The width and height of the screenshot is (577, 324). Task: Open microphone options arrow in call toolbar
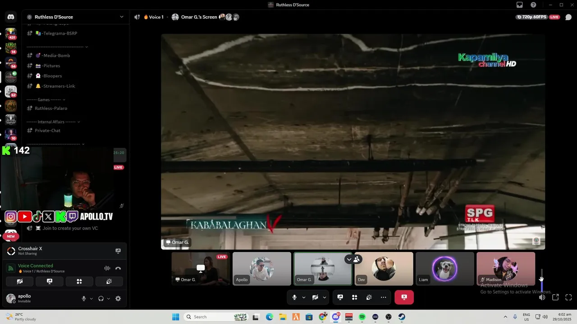click(x=303, y=297)
